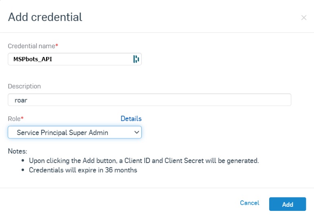Viewport: 314px width, 219px height.
Task: Click the second bullet point under Notes
Action: coord(23,170)
